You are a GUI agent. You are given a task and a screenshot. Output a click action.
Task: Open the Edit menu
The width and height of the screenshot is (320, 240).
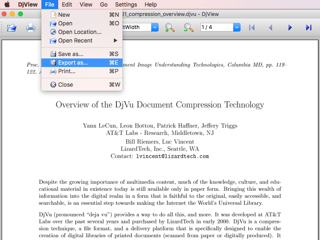point(67,4)
